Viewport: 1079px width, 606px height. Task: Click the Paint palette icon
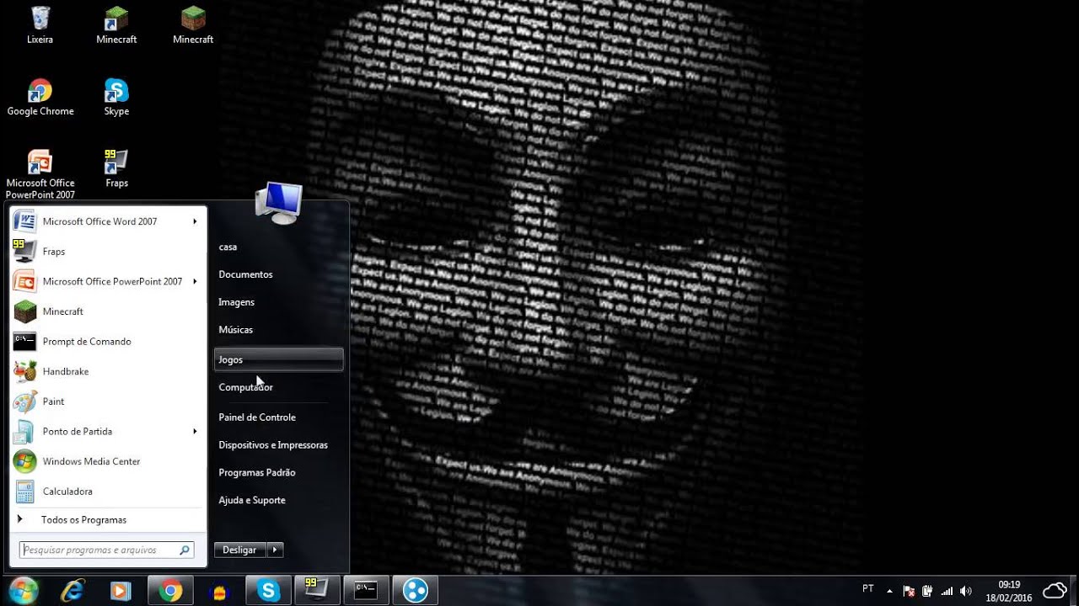pos(24,401)
